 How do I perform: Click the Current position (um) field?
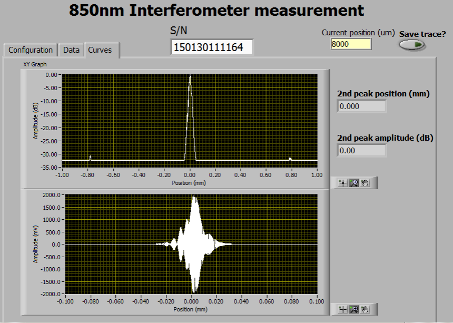click(x=351, y=44)
